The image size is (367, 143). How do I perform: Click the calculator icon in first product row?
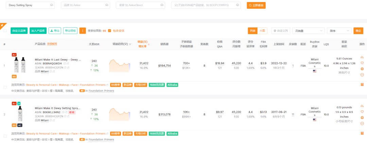(x=362, y=85)
